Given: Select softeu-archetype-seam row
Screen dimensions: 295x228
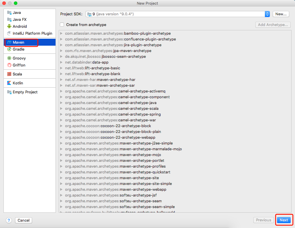Looking at the screenshot, I should [x=175, y=201].
